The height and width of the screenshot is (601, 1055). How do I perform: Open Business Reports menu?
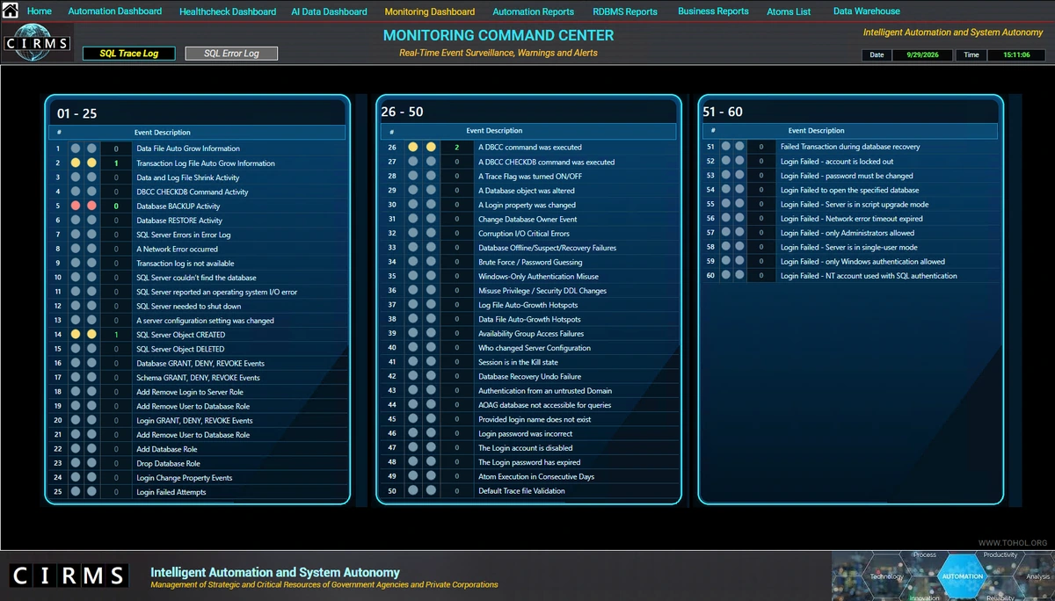pos(713,11)
